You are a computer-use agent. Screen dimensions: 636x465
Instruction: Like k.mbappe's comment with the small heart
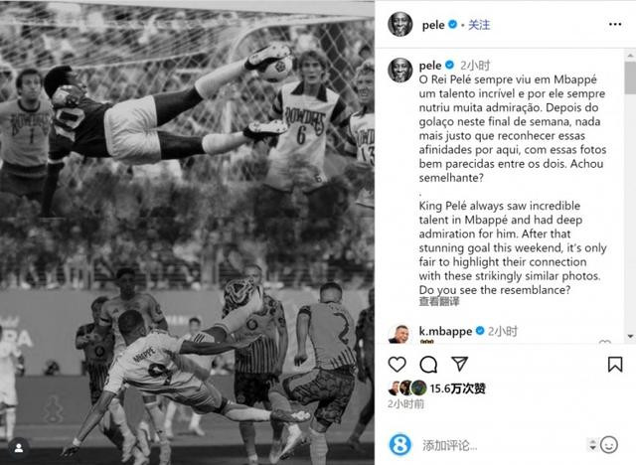tap(605, 342)
